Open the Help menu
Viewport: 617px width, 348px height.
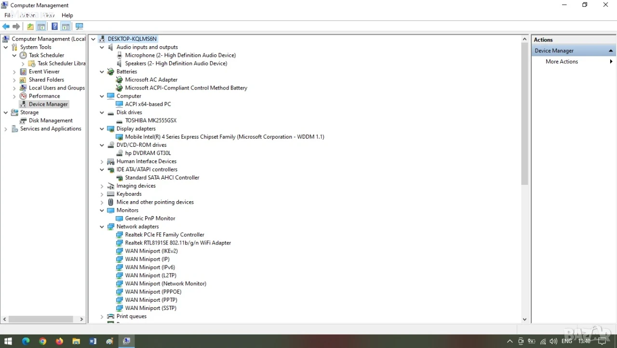[x=67, y=15]
